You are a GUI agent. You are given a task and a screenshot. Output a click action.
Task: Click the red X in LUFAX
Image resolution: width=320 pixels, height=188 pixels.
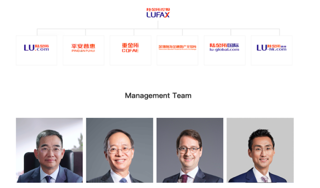pos(167,15)
